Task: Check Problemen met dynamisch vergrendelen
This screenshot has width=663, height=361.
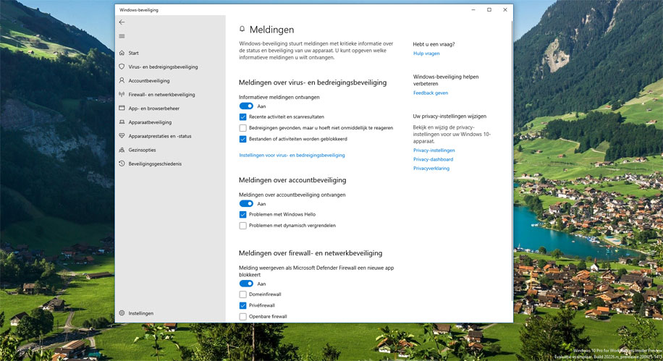Action: (242, 225)
